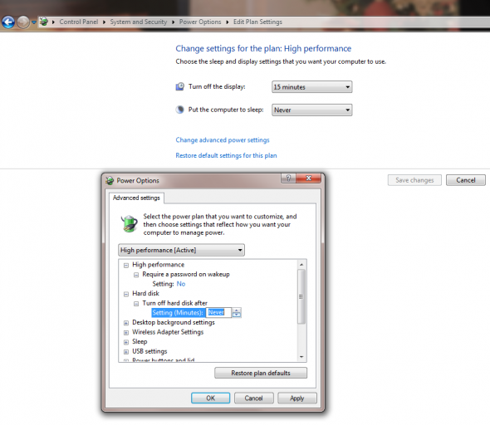
Task: Open the Put the computer to sleep dropdown
Action: click(x=312, y=110)
